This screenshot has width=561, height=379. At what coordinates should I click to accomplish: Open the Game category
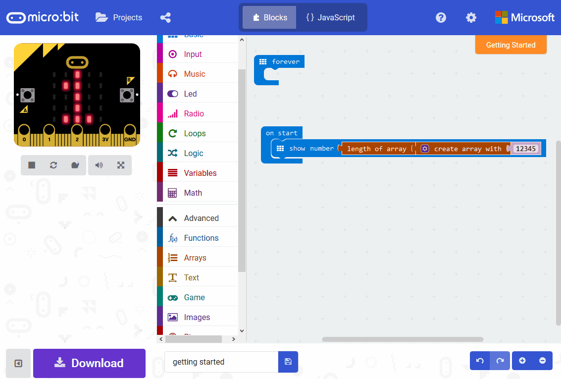click(x=198, y=297)
